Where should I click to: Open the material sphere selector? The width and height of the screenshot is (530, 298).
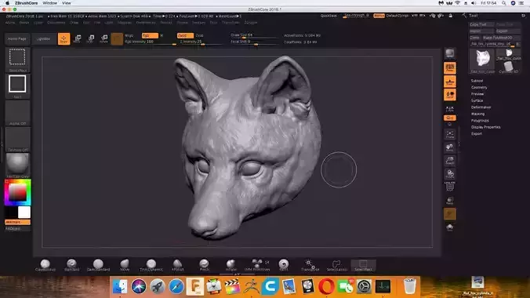click(x=17, y=165)
